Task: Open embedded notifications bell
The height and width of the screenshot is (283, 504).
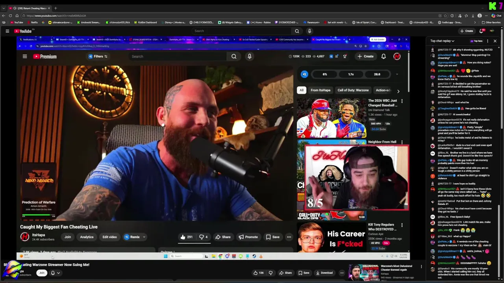Action: point(384,56)
